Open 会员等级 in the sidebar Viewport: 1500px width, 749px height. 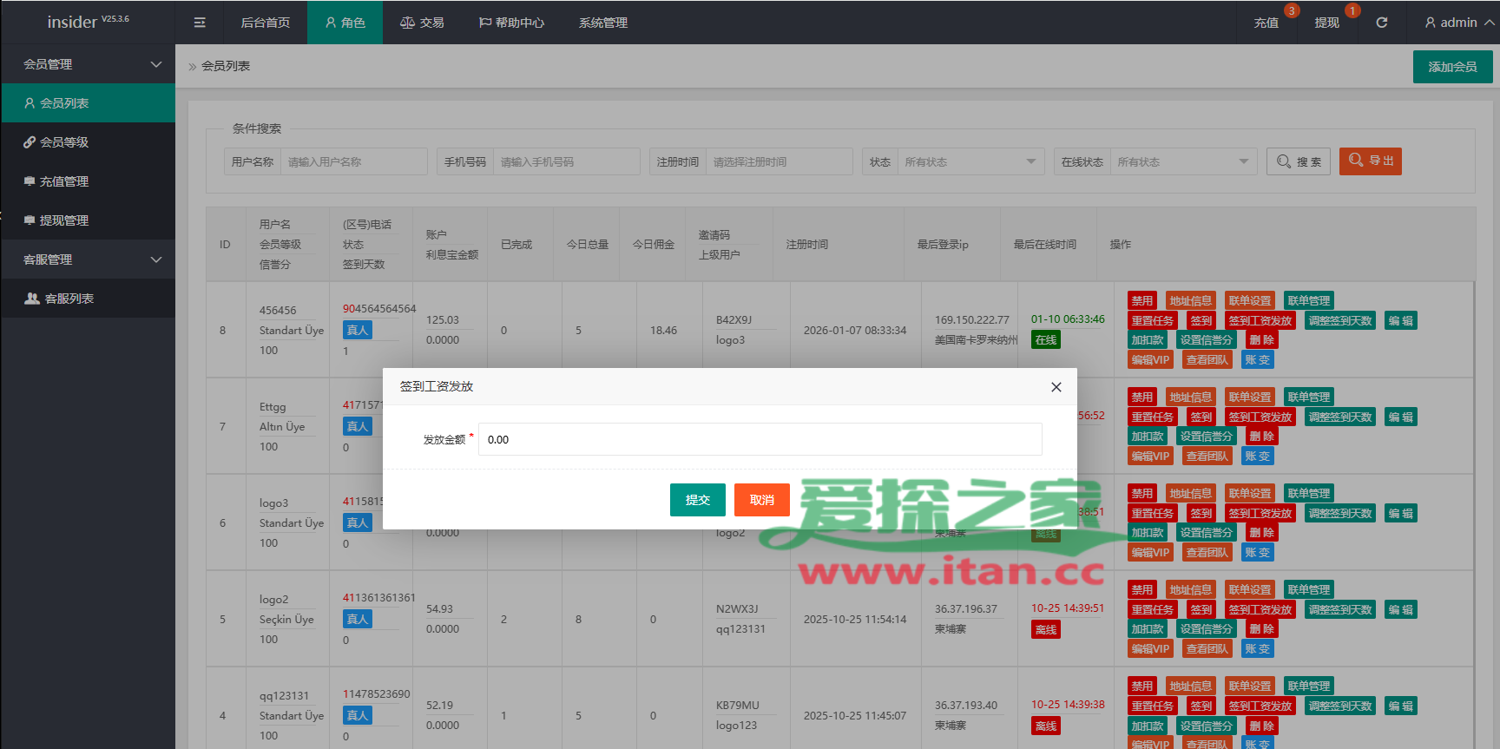[63, 142]
